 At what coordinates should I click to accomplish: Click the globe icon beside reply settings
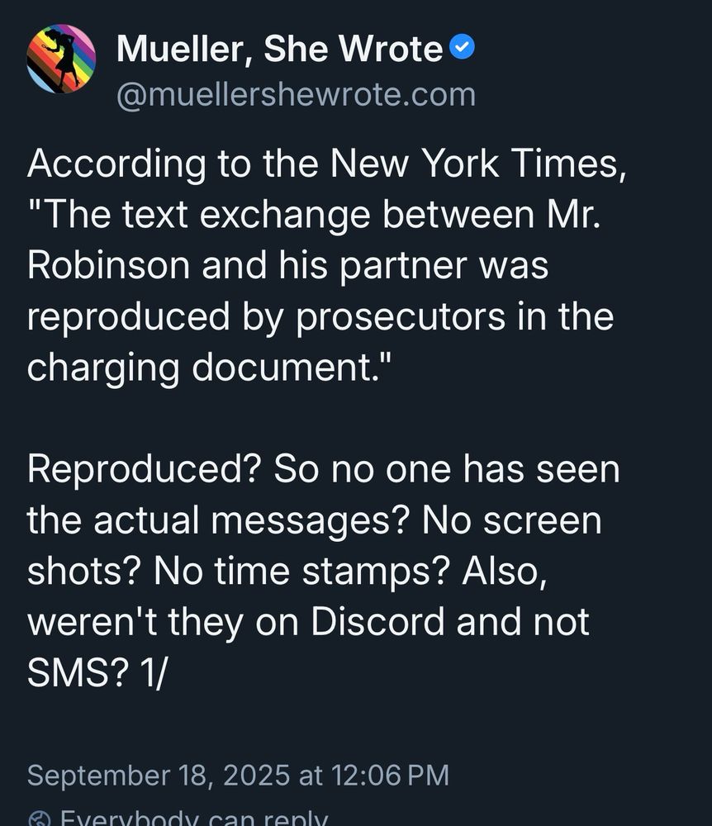tap(36, 818)
